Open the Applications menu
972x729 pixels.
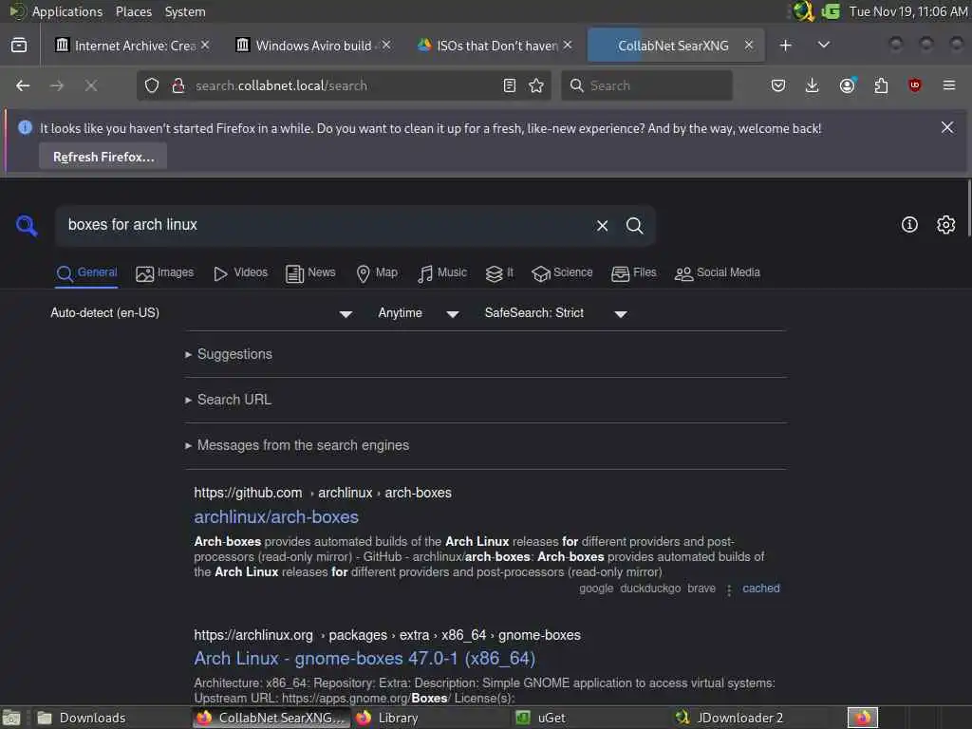[67, 11]
